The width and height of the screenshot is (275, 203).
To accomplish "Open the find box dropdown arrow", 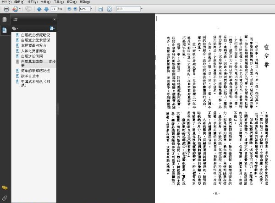I will [x=142, y=9].
